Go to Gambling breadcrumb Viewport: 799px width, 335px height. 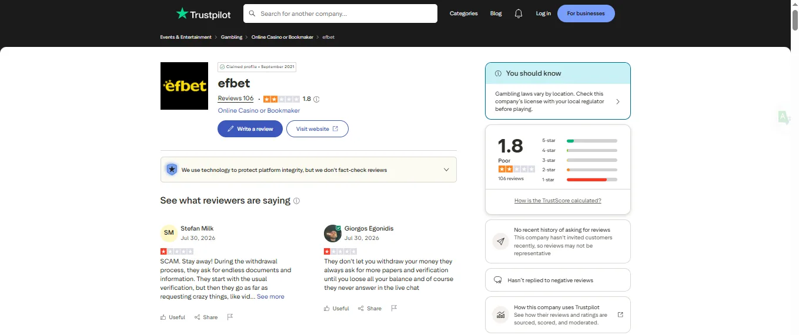(x=232, y=37)
